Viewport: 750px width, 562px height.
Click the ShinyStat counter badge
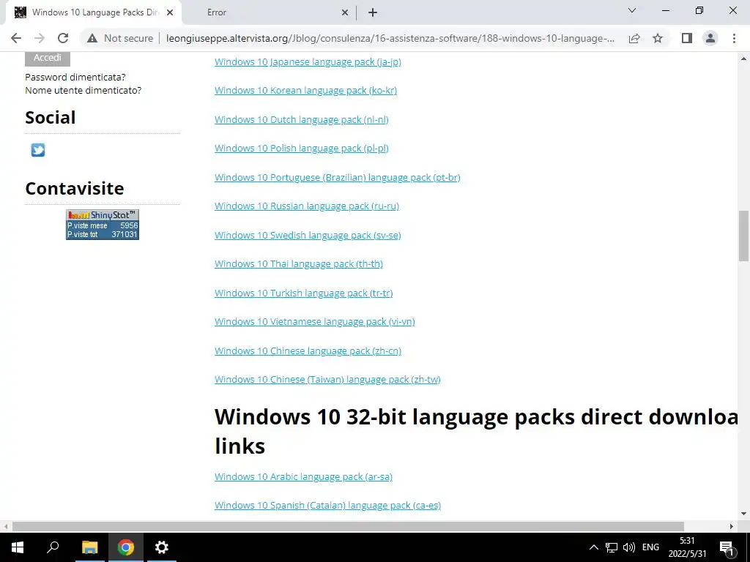tap(103, 225)
